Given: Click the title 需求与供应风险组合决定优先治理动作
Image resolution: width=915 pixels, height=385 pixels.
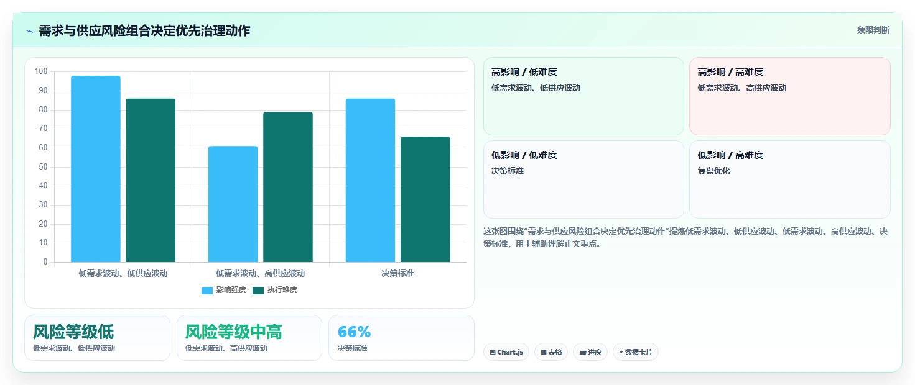Looking at the screenshot, I should point(144,30).
